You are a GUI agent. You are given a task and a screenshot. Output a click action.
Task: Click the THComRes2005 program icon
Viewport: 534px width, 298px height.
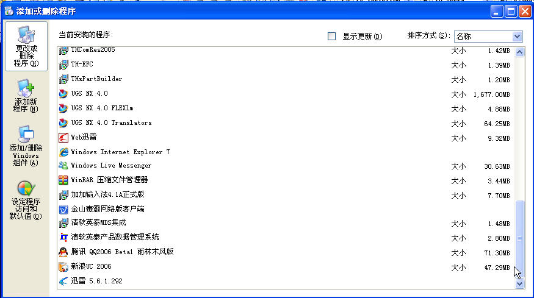(x=63, y=51)
